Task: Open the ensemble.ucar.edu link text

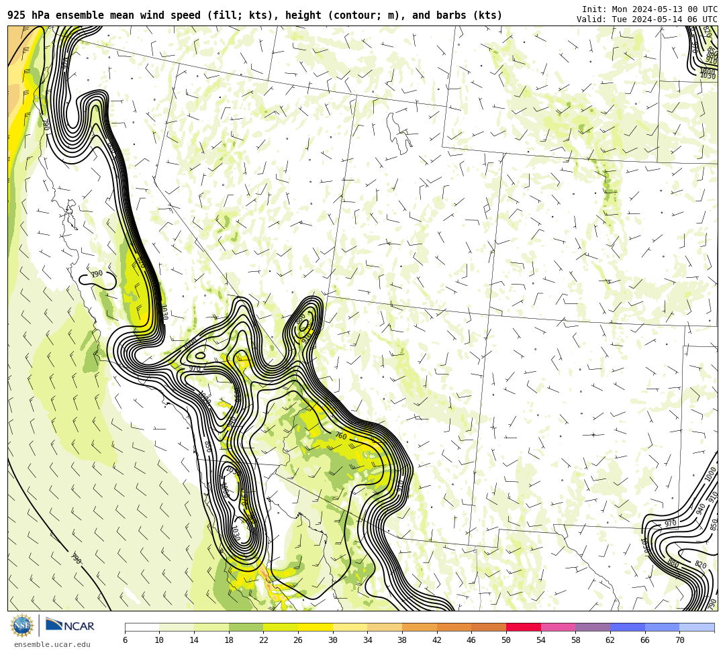Action: (52, 644)
